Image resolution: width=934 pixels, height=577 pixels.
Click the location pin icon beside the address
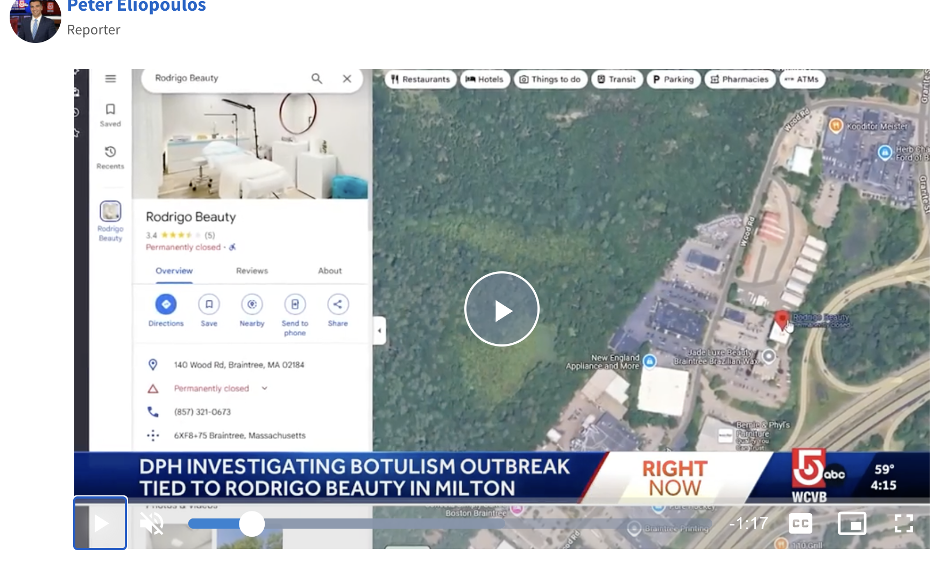(153, 365)
